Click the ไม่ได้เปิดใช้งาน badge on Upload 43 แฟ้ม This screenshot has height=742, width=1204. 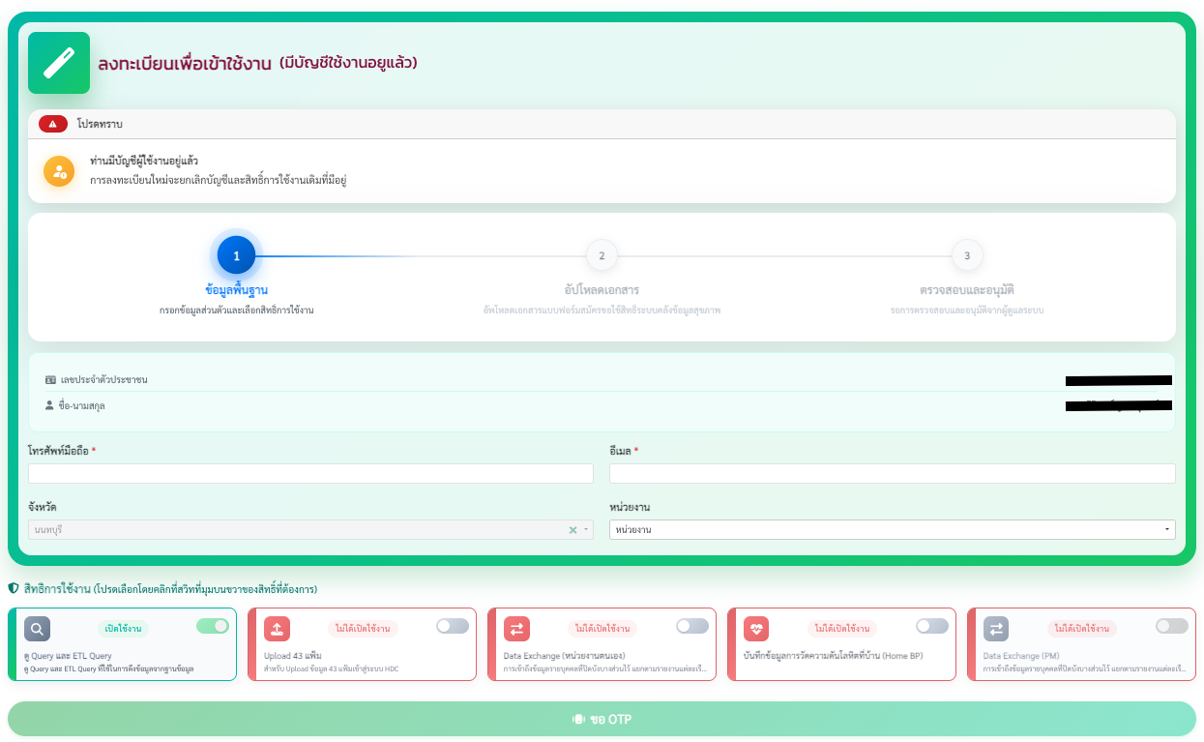coord(363,629)
